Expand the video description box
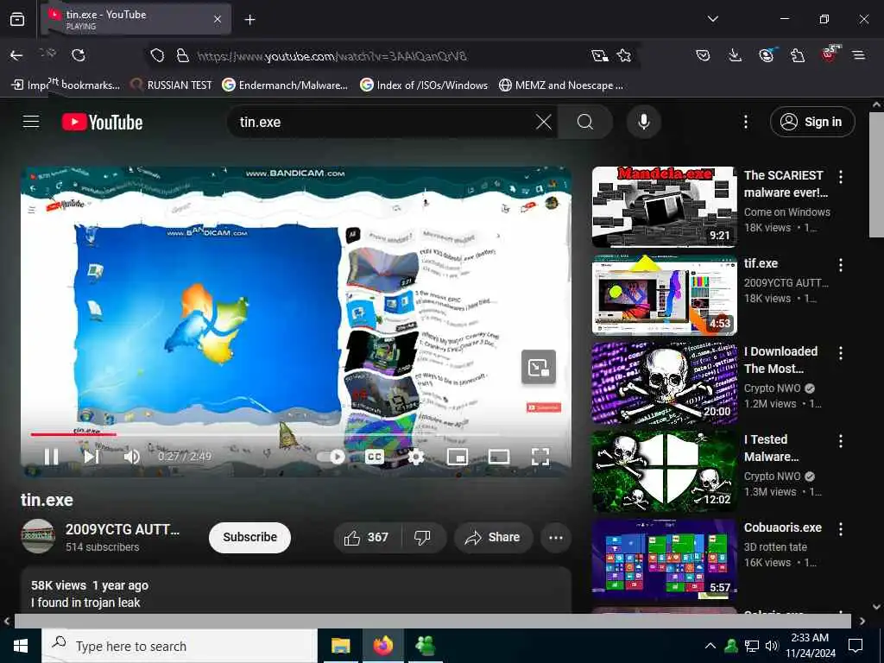 pyautogui.click(x=296, y=590)
